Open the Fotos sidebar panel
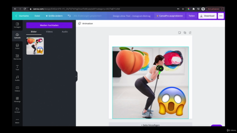This screenshot has width=237, height=133. pos(17,47)
